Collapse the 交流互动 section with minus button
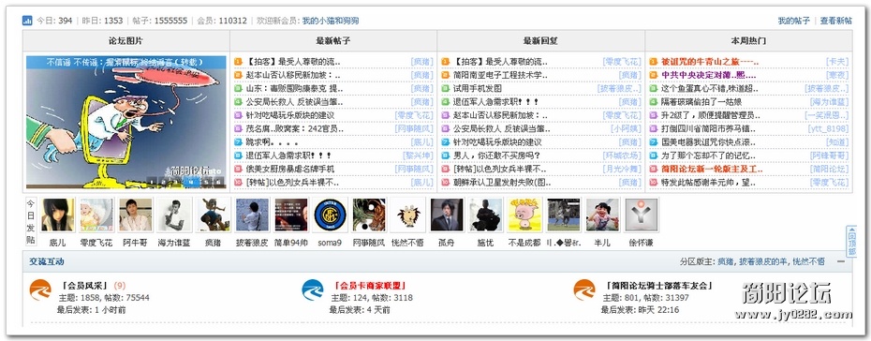Viewport: 871px width, 341px height. tap(842, 261)
